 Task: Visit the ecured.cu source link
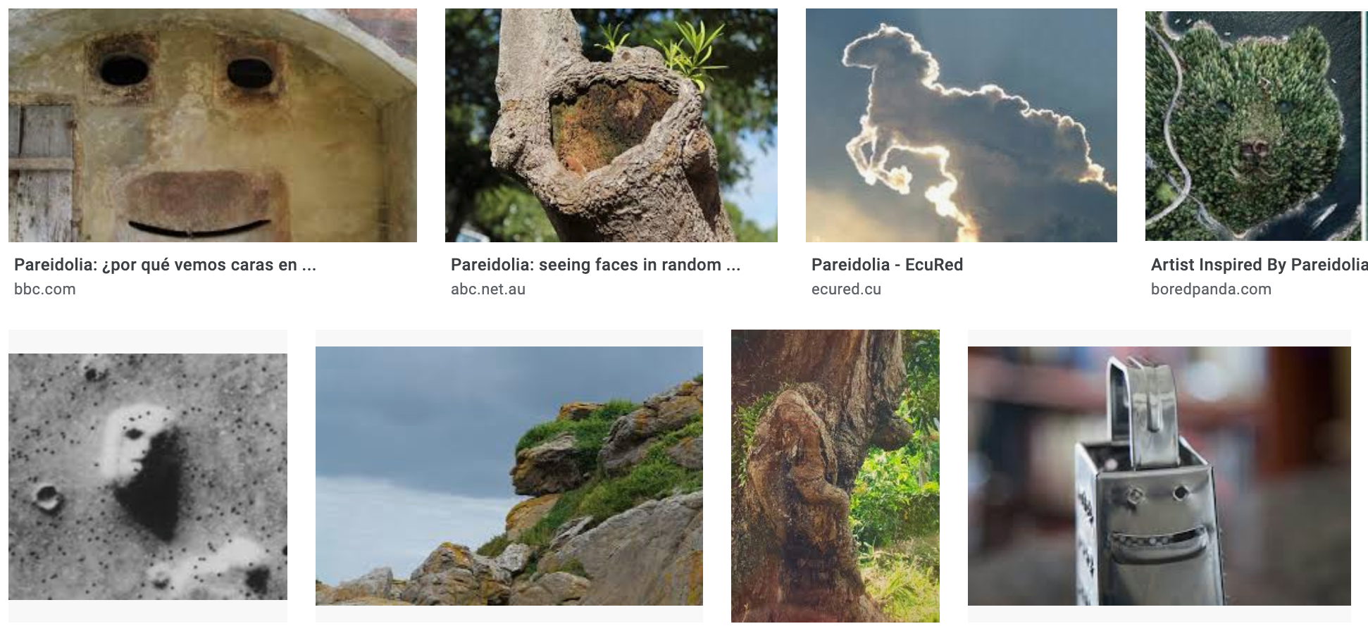[847, 289]
